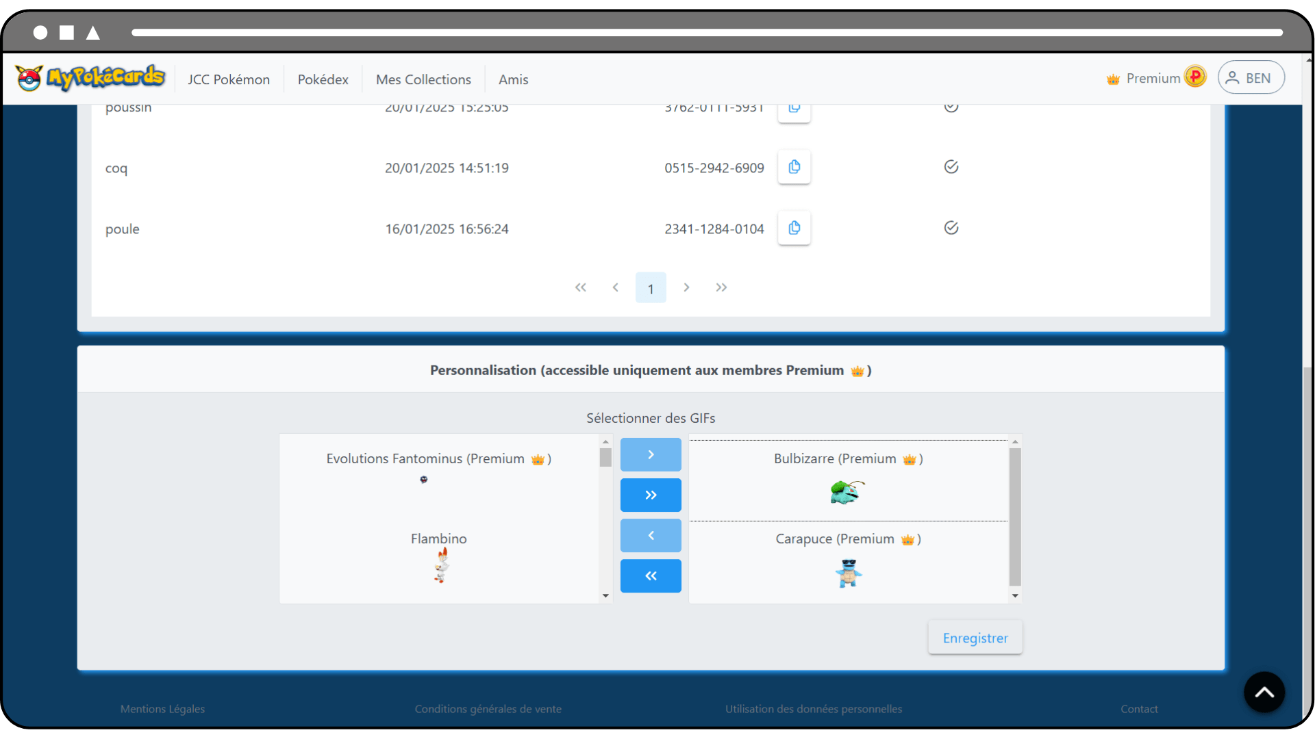The image size is (1315, 739).
Task: Toggle the check circle for poussin
Action: pos(951,107)
